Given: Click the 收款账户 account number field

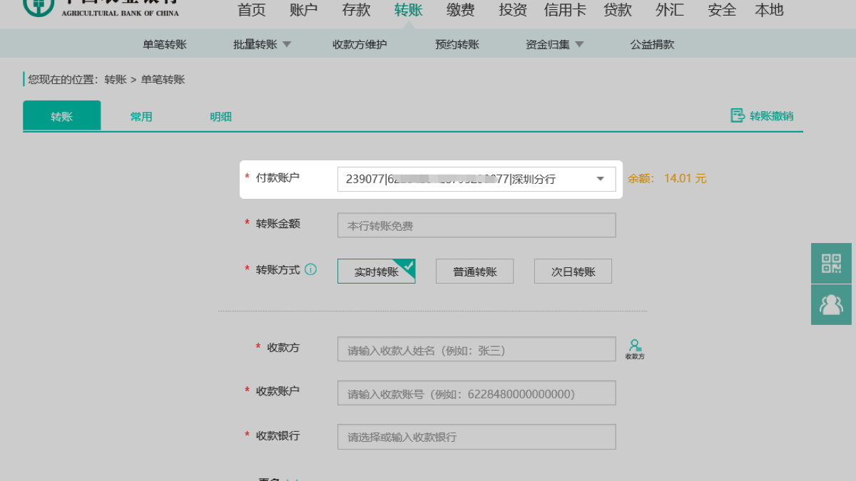Looking at the screenshot, I should click(476, 394).
